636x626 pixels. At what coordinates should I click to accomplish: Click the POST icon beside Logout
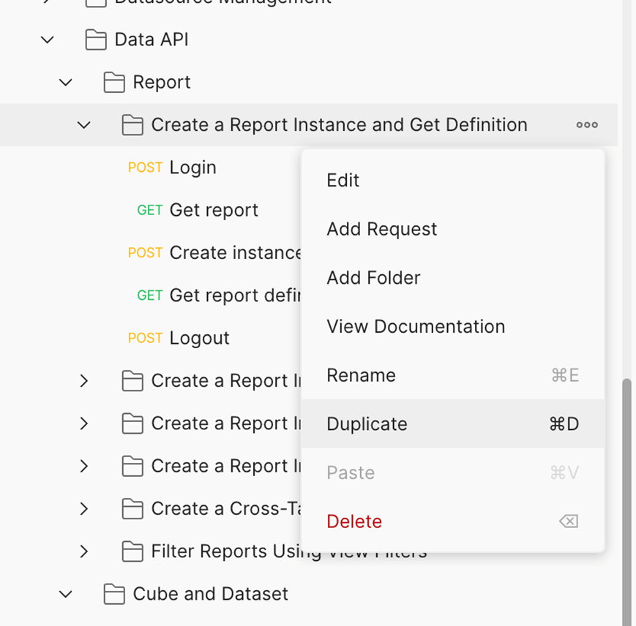click(x=145, y=338)
